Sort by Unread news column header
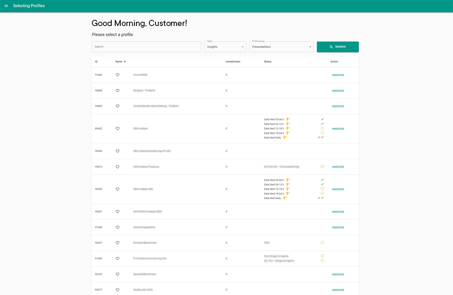The width and height of the screenshot is (453, 295). 233,62
